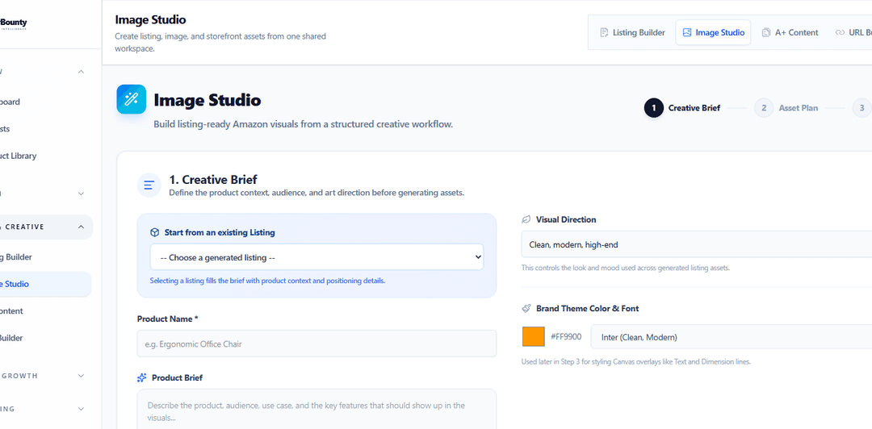Select the Image Studio tab in top navigation
This screenshot has width=872, height=429.
click(713, 33)
